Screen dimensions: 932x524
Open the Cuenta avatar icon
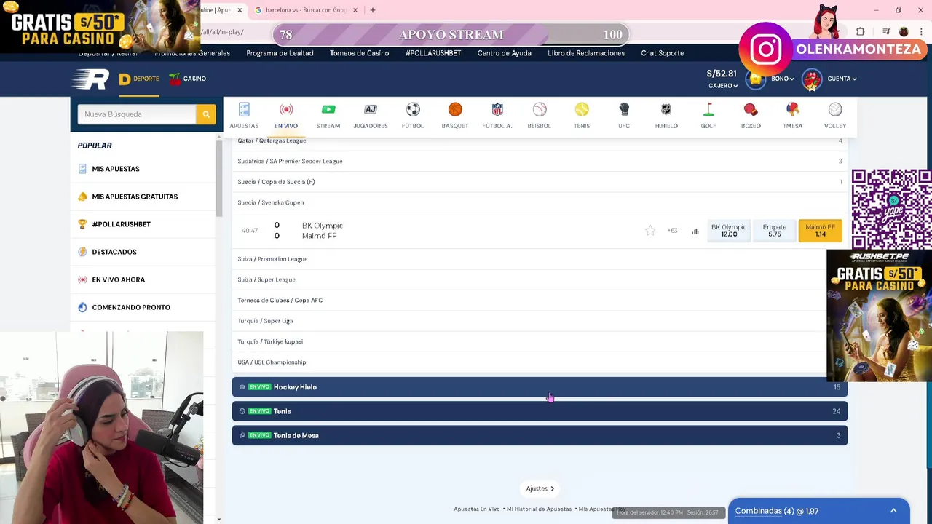pyautogui.click(x=812, y=79)
